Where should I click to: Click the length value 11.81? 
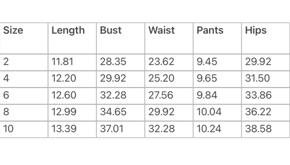[x=62, y=61]
